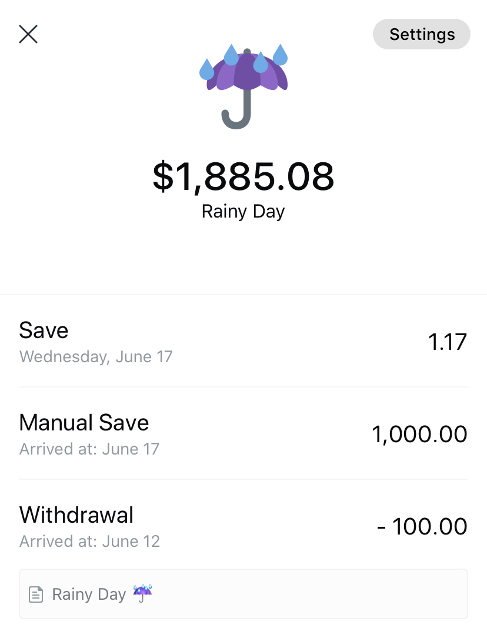Select the Rainy Day goal name under balance
This screenshot has height=628, width=487.
[243, 211]
